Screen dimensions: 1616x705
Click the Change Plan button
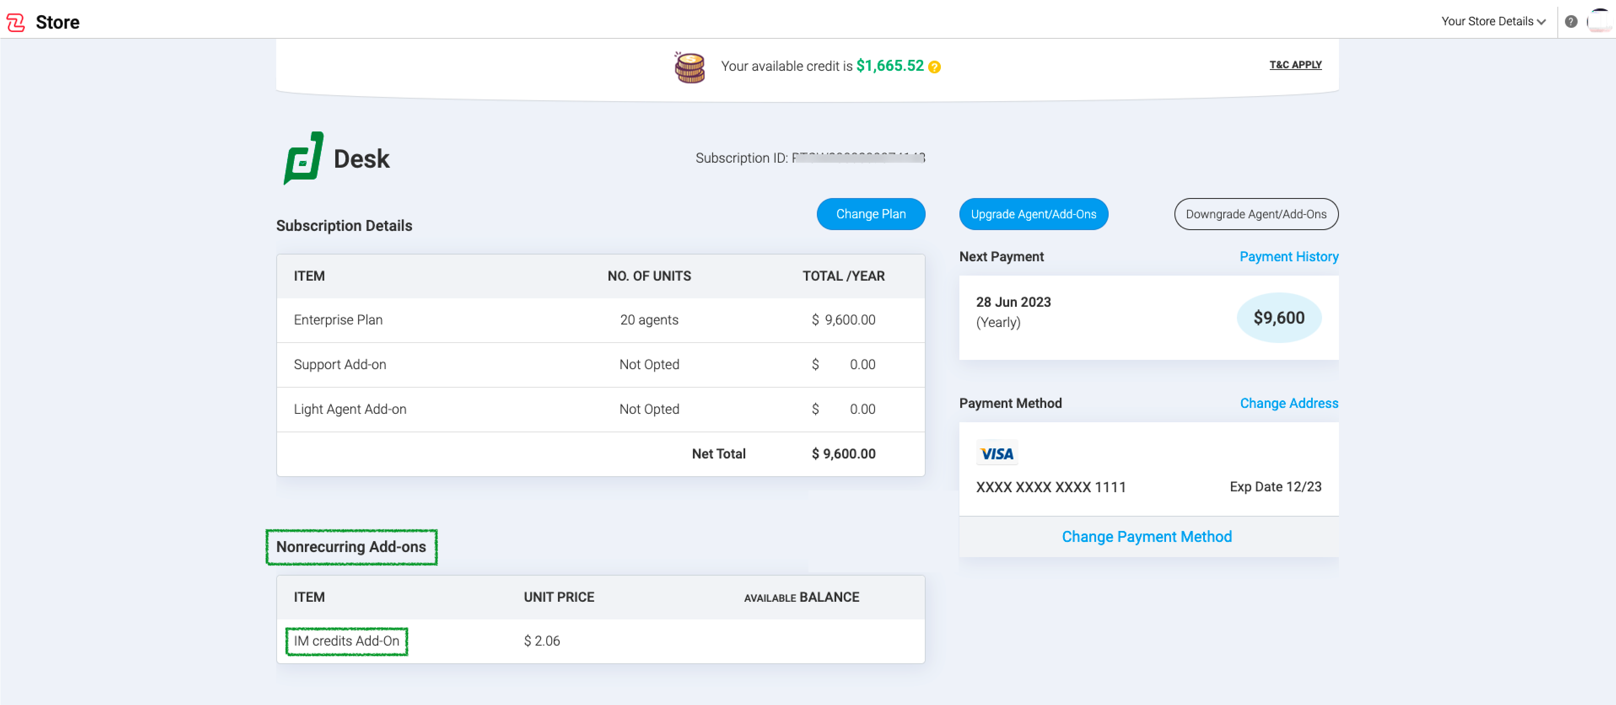click(870, 214)
